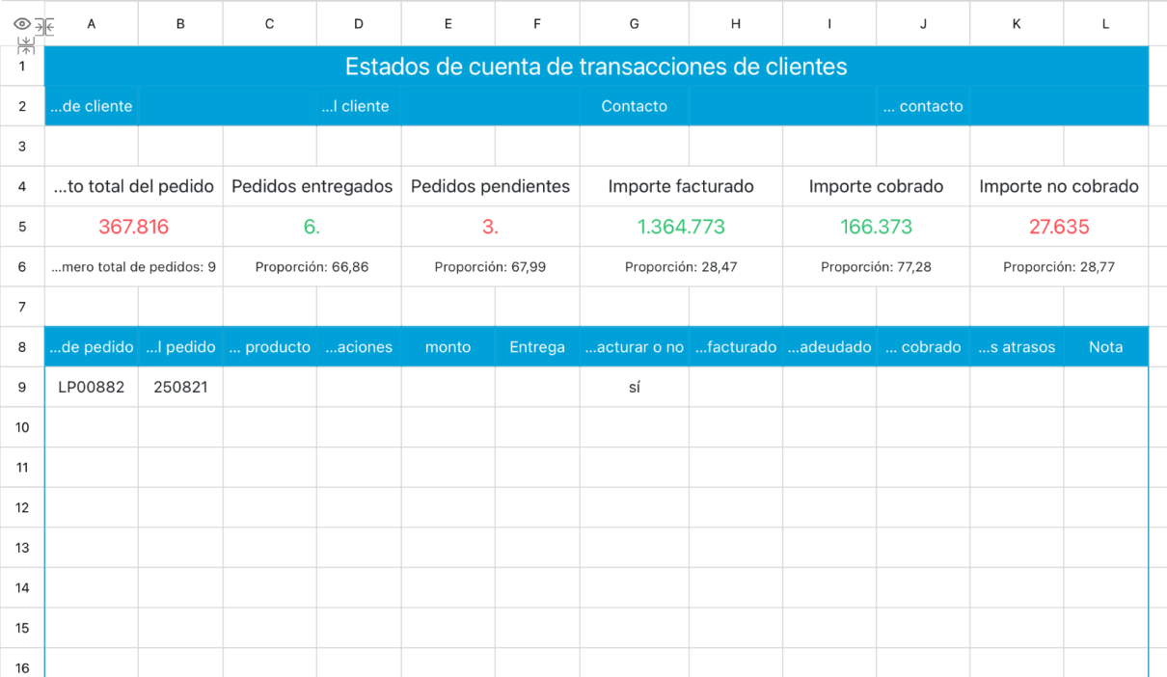Screen dimensions: 1167x677
Task: Click the 'Importe facturado' label
Action: (x=681, y=186)
